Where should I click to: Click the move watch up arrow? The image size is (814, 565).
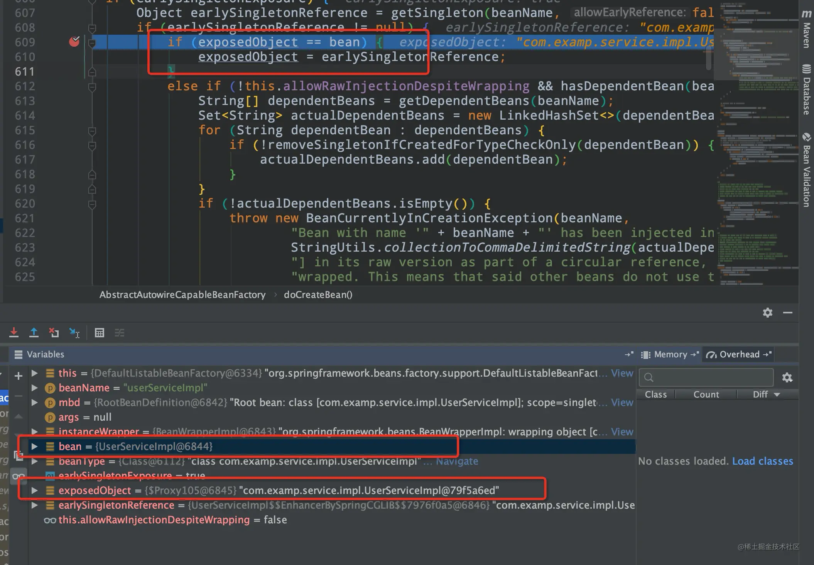pos(18,416)
